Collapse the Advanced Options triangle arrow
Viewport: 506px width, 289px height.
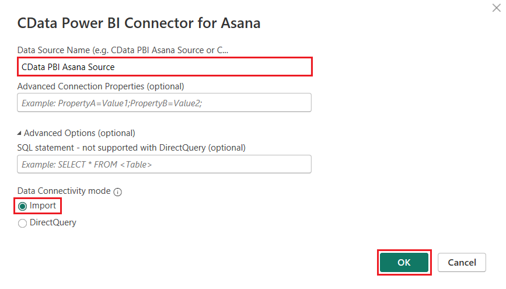(20, 133)
